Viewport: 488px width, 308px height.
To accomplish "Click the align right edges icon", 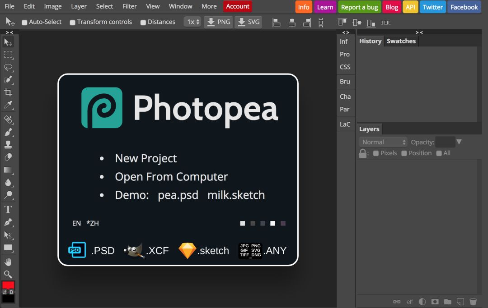I will pyautogui.click(x=307, y=23).
